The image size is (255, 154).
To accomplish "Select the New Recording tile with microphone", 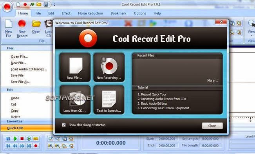I will pos(109,67).
